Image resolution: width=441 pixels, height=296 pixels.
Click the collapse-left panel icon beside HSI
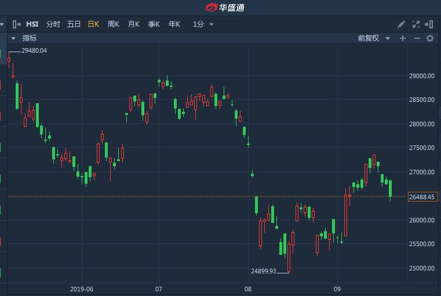click(17, 24)
